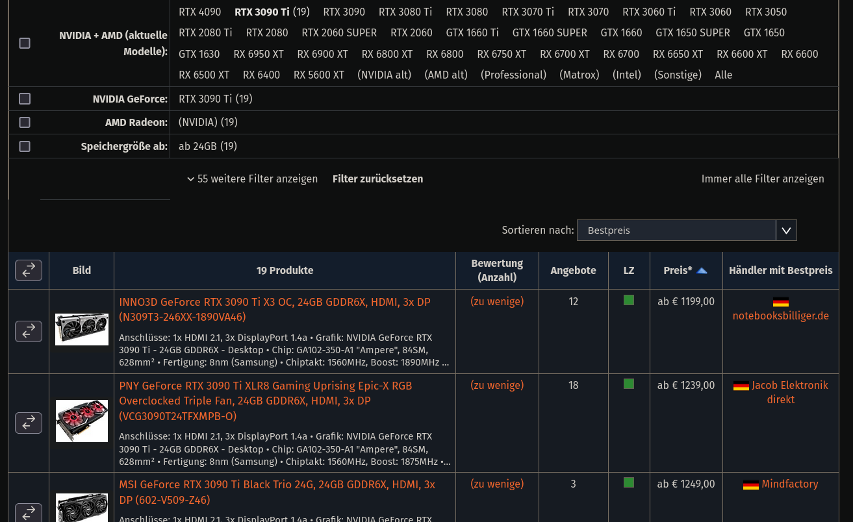Expand 55 weitere Filter anzeigen

click(x=252, y=179)
